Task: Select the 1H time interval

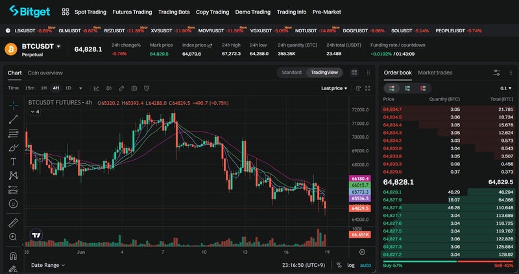Action: [x=43, y=88]
